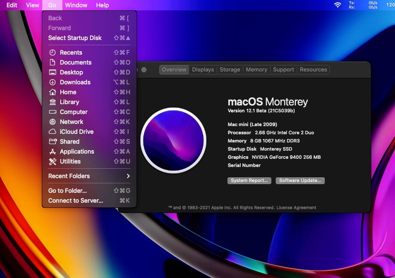Click the Startup Disk Monterey SSD line

[260, 149]
